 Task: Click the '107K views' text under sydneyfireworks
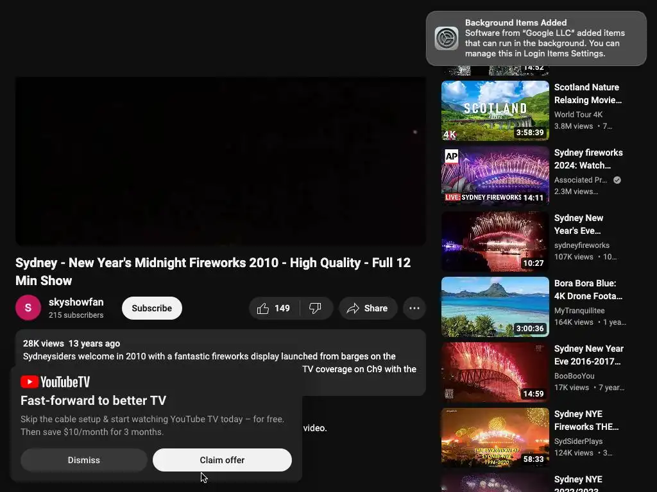tap(574, 257)
